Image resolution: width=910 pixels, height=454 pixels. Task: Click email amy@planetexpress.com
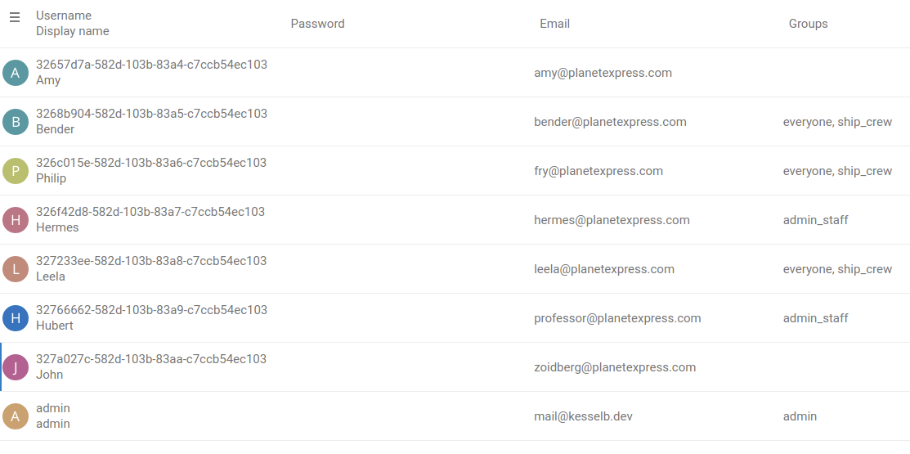click(603, 73)
